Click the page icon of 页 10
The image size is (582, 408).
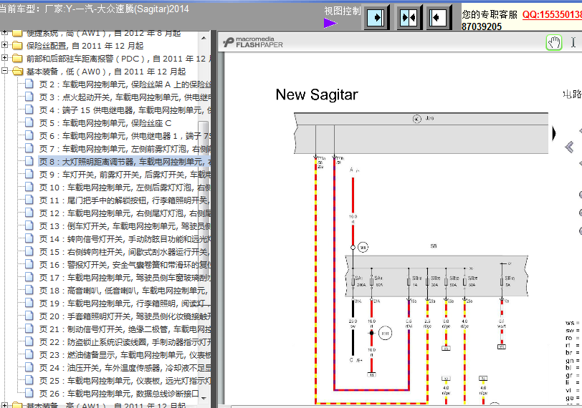pyautogui.click(x=29, y=187)
